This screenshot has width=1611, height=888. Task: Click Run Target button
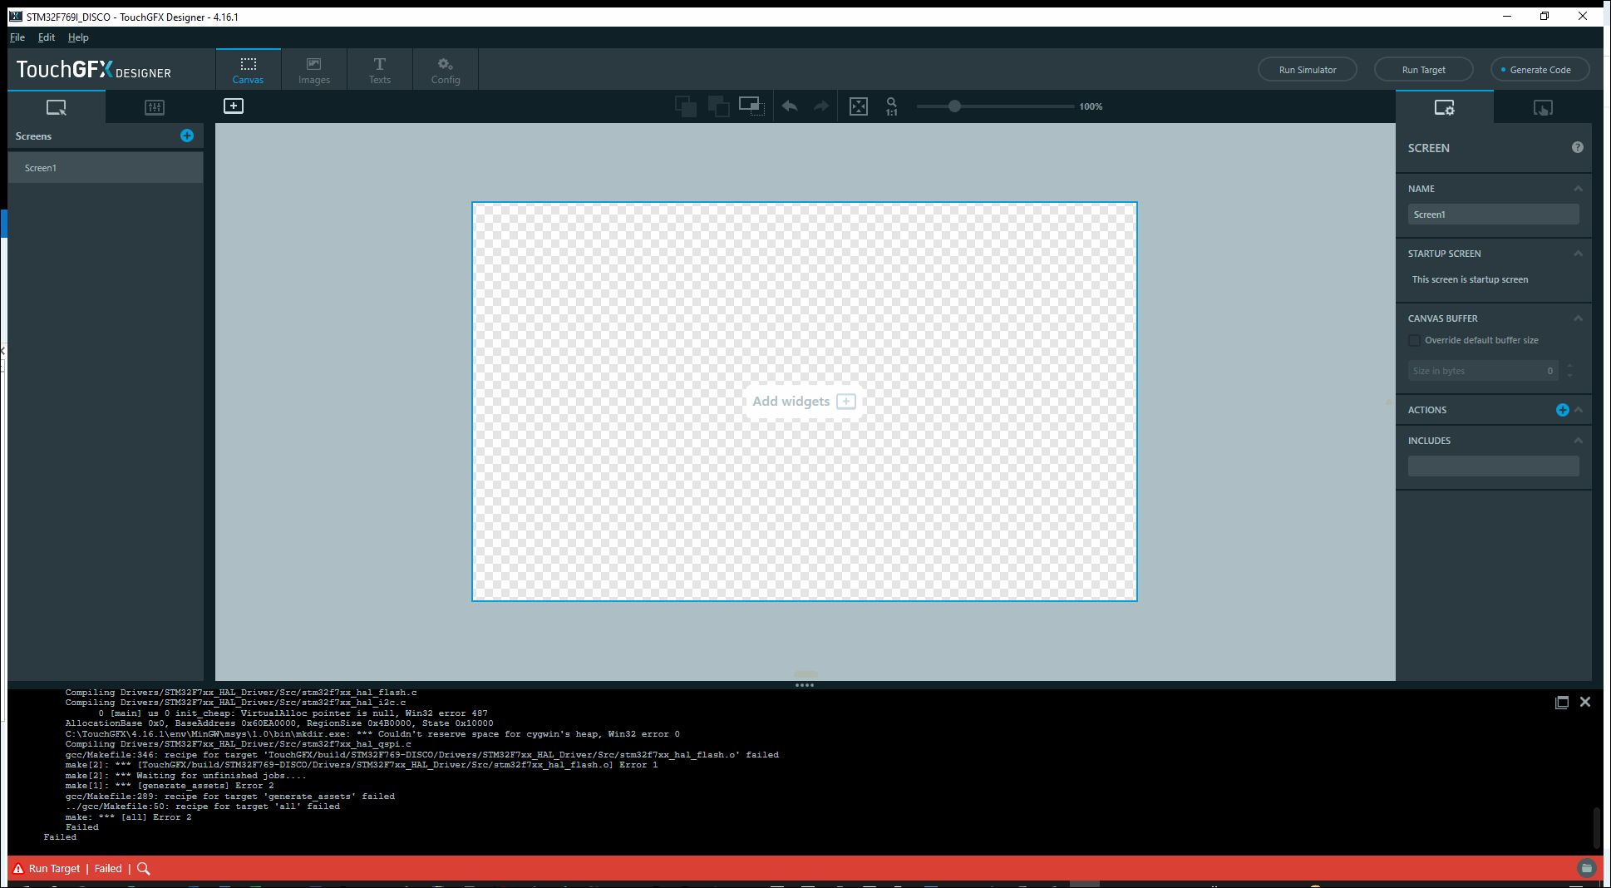[x=1424, y=70]
